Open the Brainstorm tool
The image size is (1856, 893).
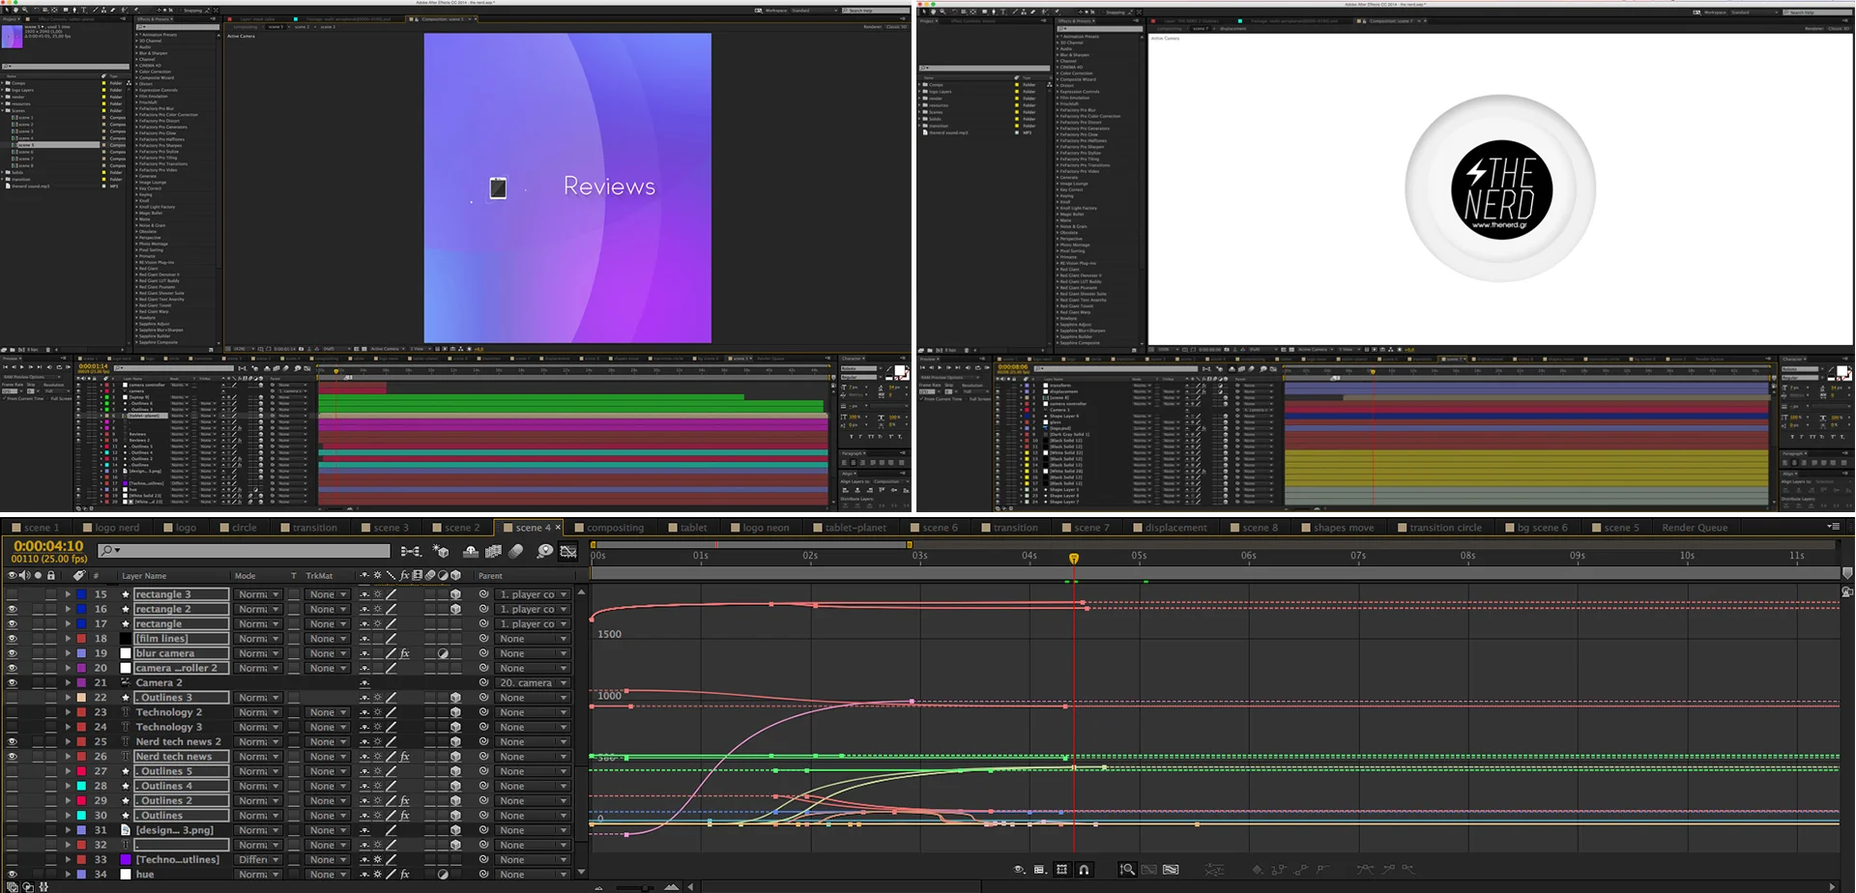pyautogui.click(x=545, y=551)
